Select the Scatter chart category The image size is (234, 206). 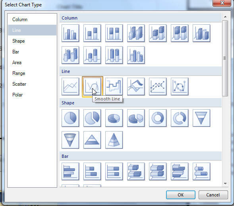pyautogui.click(x=32, y=84)
